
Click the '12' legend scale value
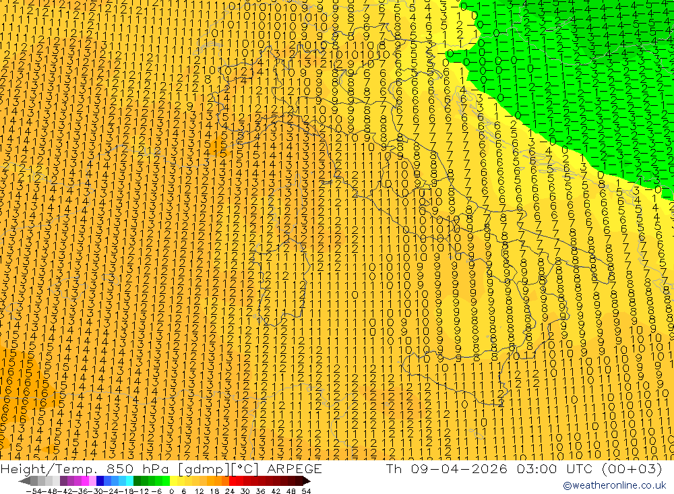click(x=199, y=491)
